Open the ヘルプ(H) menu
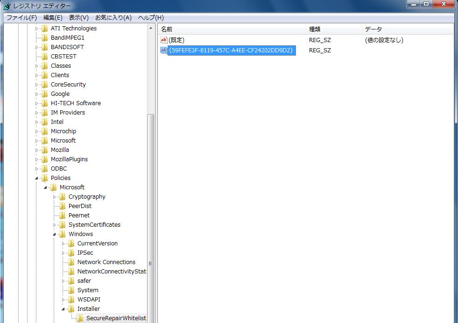458x323 pixels. (x=151, y=18)
